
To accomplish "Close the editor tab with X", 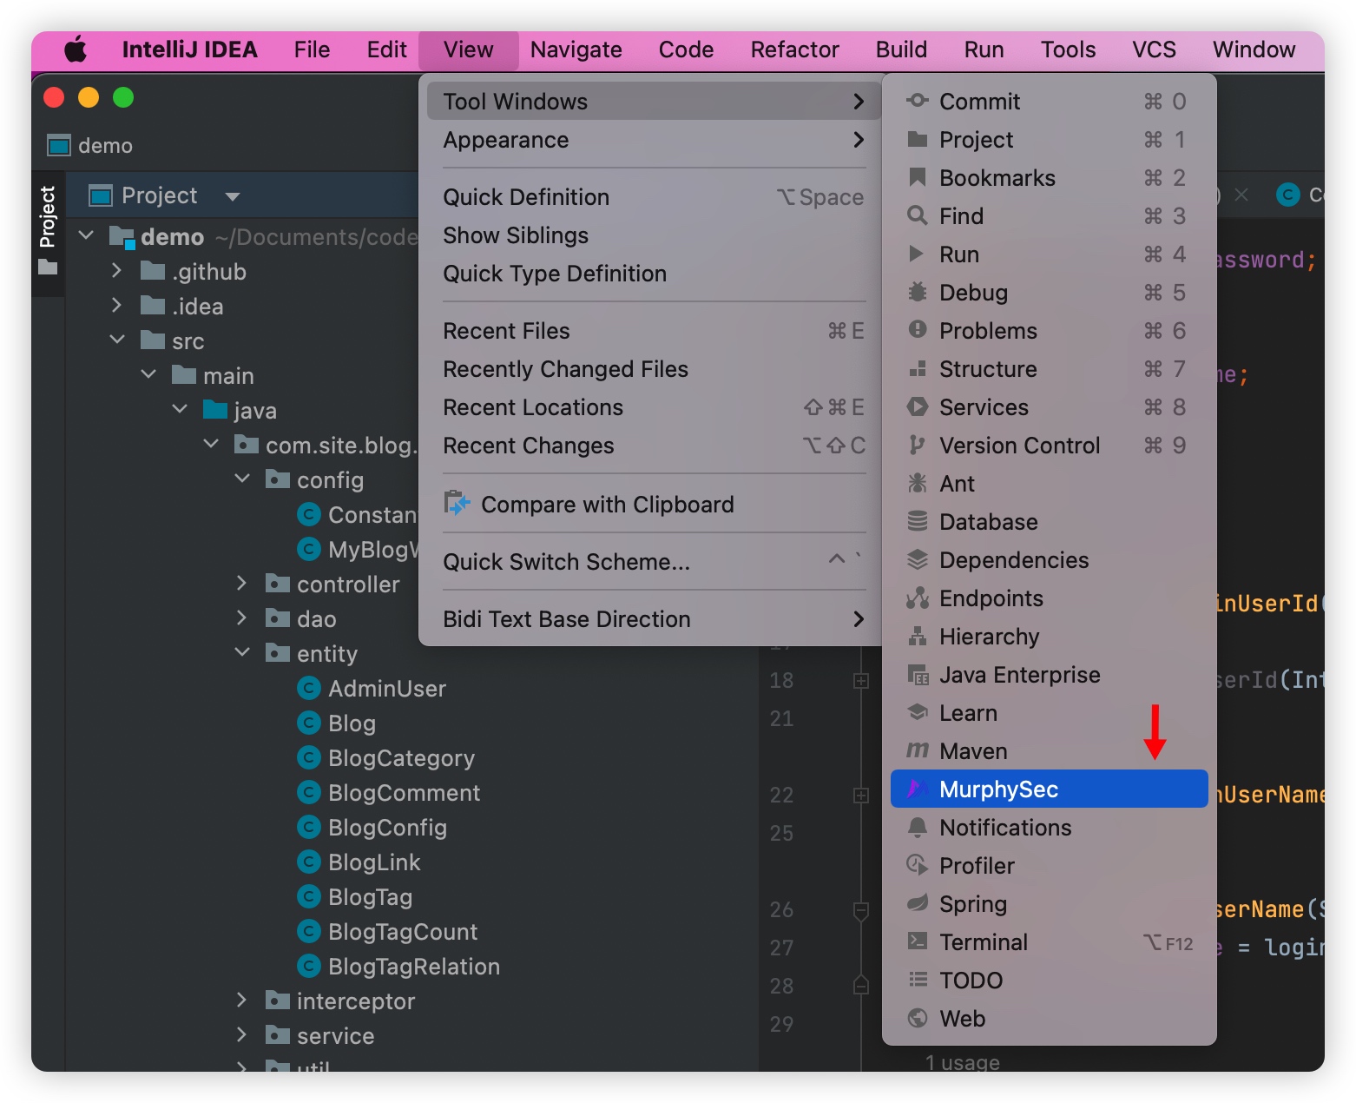I will [1241, 195].
